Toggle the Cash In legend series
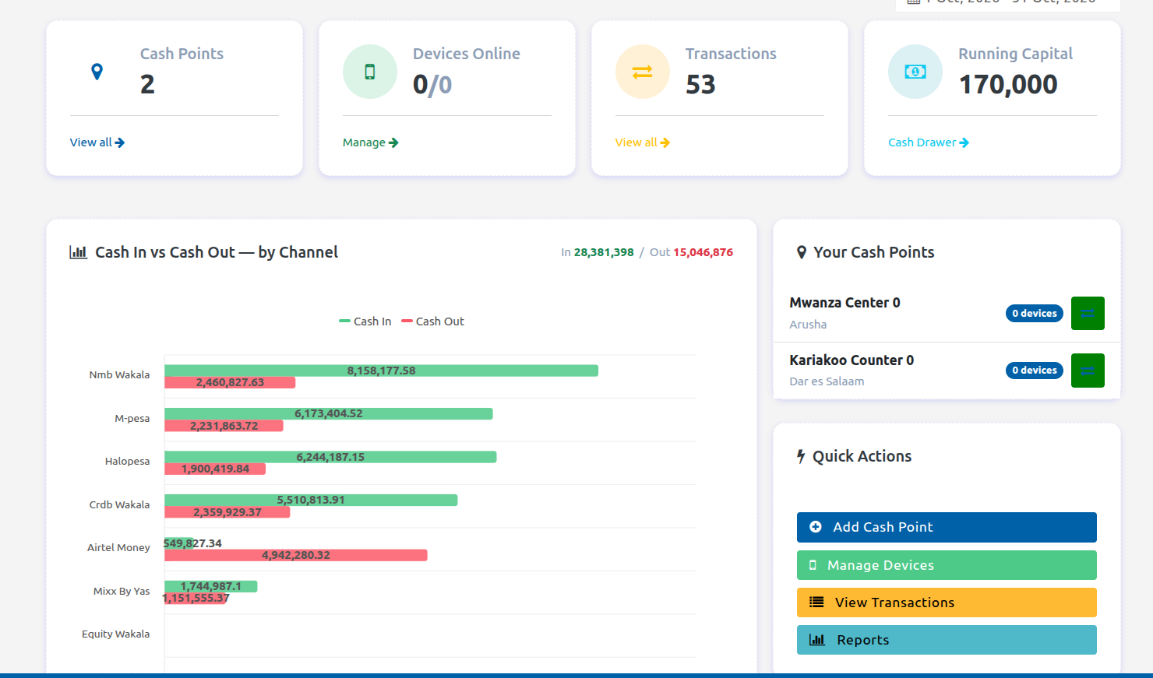Image resolution: width=1153 pixels, height=678 pixels. pyautogui.click(x=365, y=321)
